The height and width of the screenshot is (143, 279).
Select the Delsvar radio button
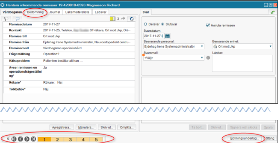[145, 24]
